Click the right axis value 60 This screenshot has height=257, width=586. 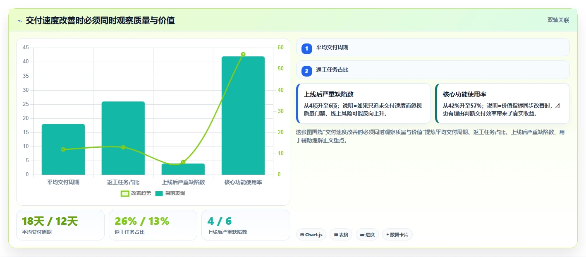[x=280, y=48]
